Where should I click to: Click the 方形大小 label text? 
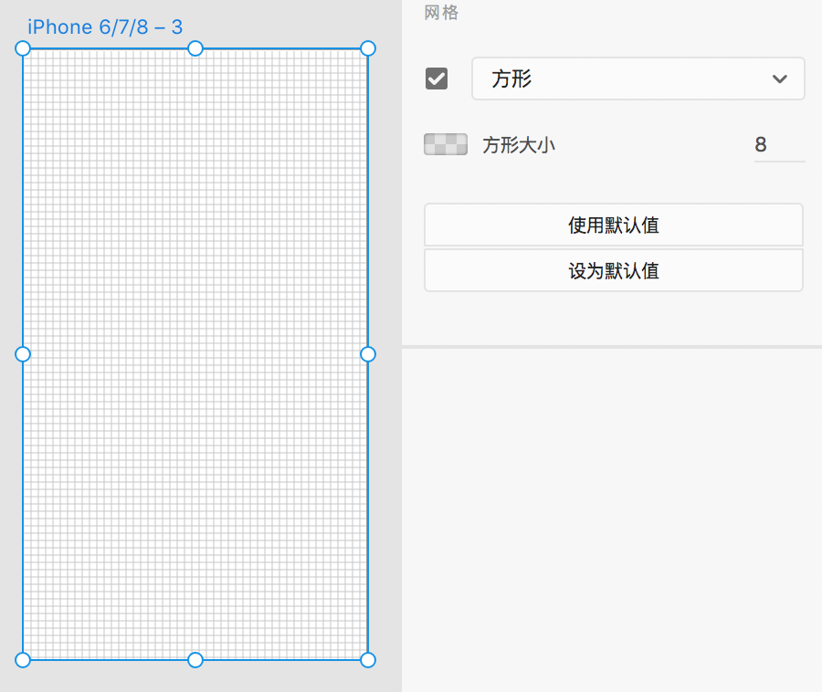tap(519, 144)
